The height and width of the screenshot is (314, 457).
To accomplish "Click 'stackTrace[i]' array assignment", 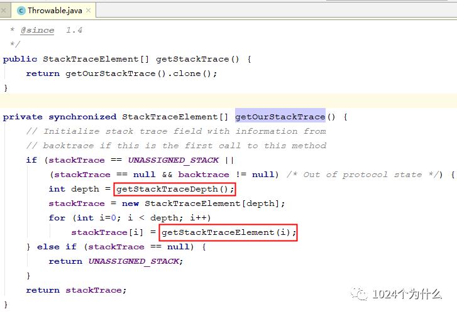I will pos(107,232).
